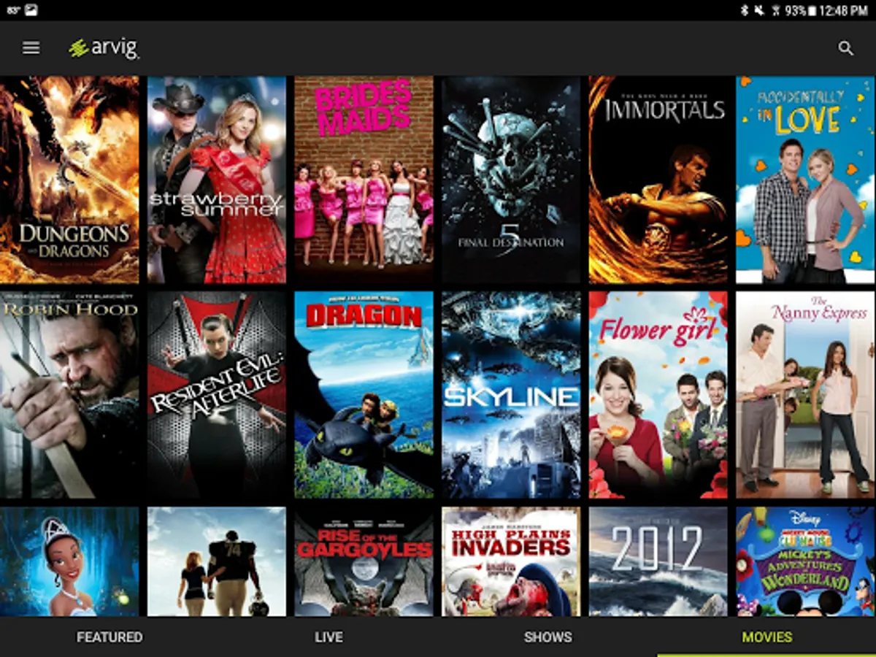The width and height of the screenshot is (876, 657).
Task: Switch to the Shows tab
Action: [547, 637]
